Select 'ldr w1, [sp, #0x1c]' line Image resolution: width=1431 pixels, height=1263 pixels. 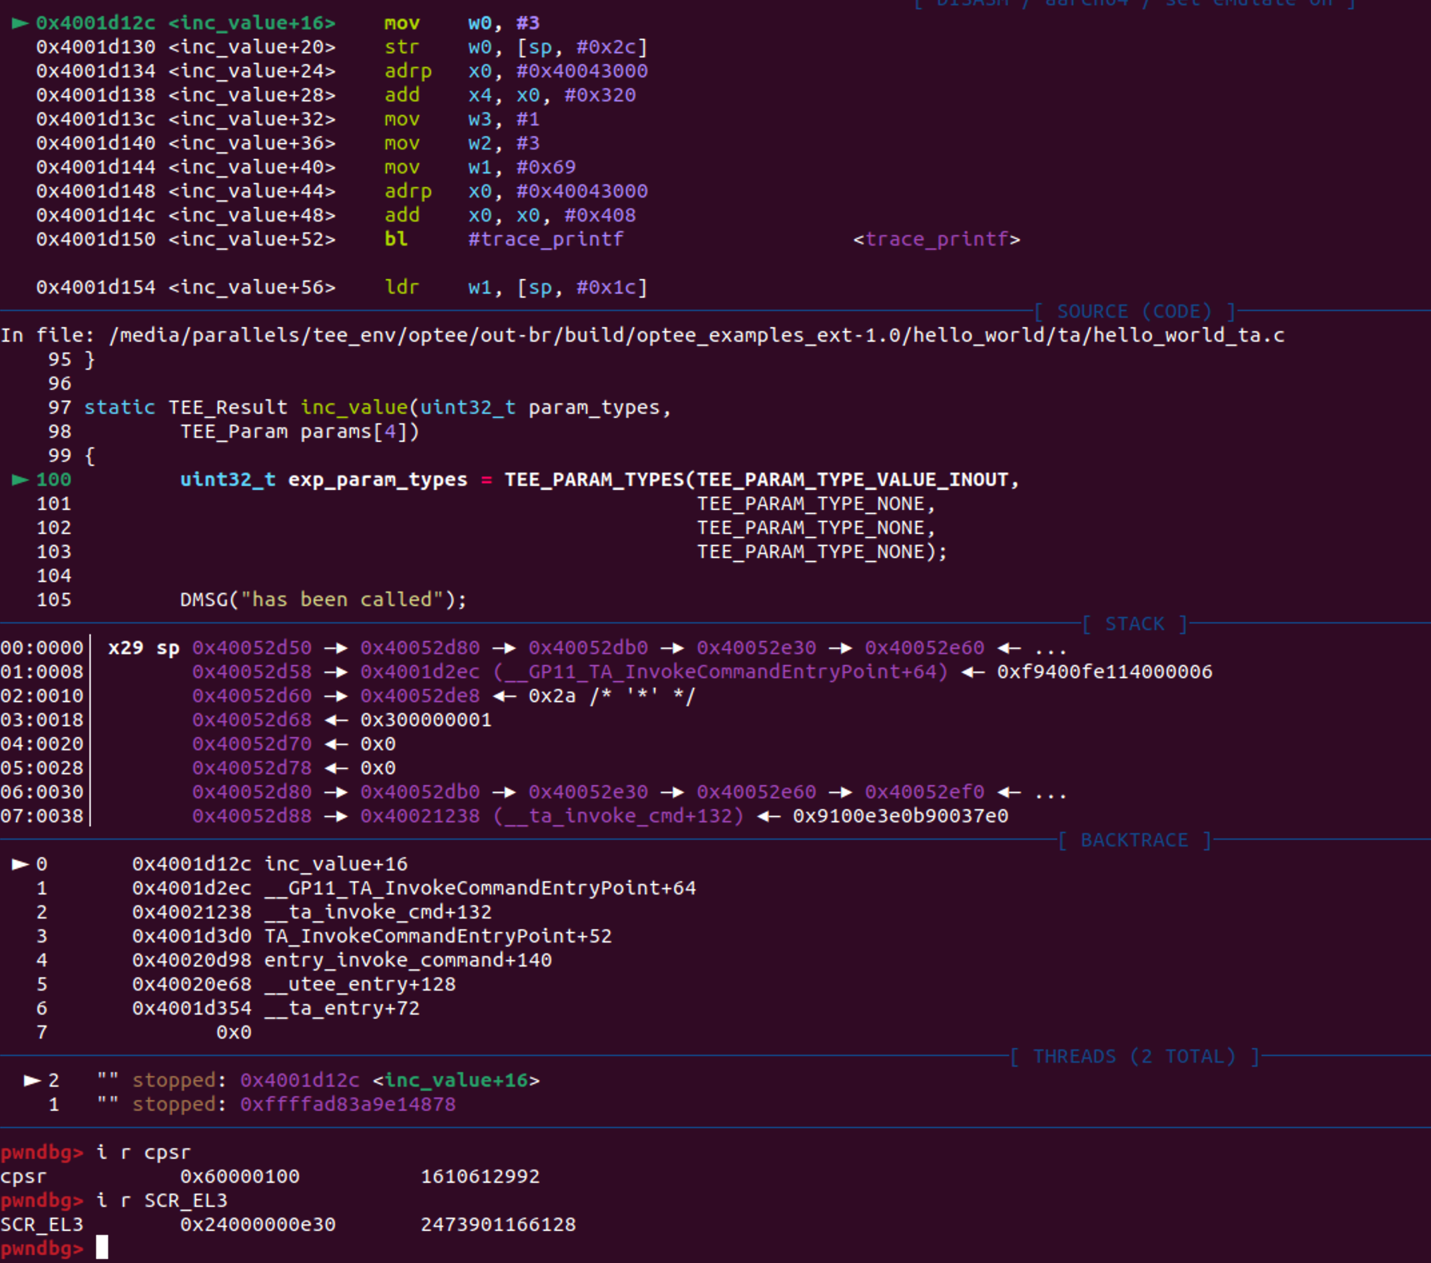[342, 287]
